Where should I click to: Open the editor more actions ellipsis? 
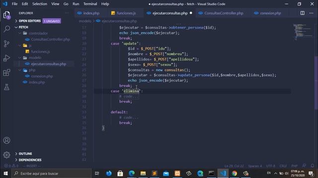pyautogui.click(x=312, y=13)
